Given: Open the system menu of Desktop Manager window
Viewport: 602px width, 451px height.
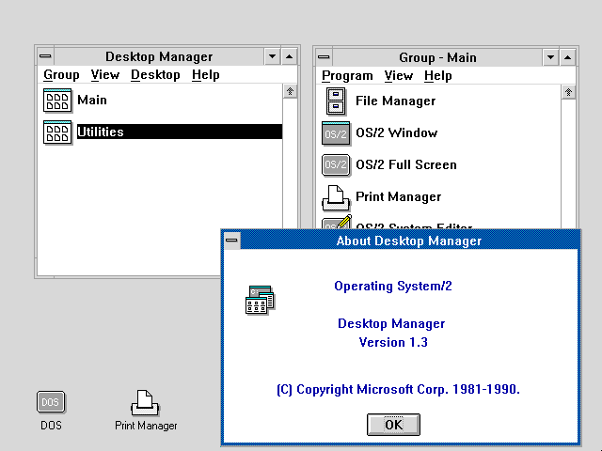Looking at the screenshot, I should click(45, 56).
